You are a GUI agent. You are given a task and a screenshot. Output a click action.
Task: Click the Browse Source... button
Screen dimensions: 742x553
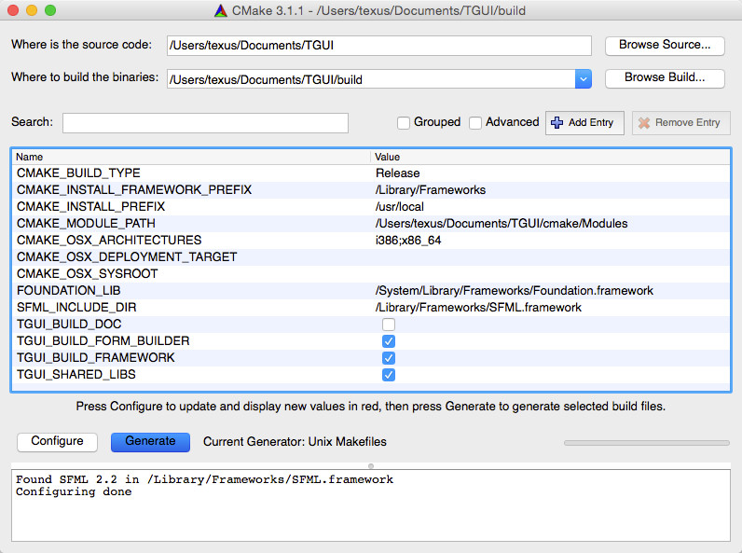pyautogui.click(x=665, y=45)
